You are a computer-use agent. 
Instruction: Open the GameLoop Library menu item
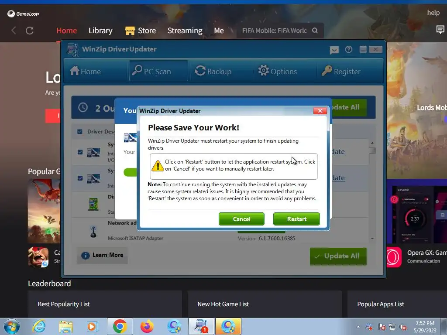click(100, 31)
